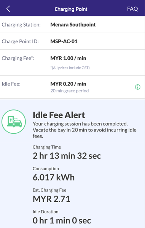The width and height of the screenshot is (145, 228).
Task: Tap the Est. Charging Fee label
Action: pyautogui.click(x=49, y=190)
